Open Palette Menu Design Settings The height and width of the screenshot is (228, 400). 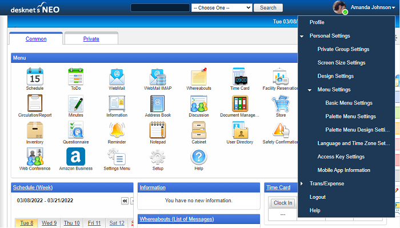click(357, 130)
